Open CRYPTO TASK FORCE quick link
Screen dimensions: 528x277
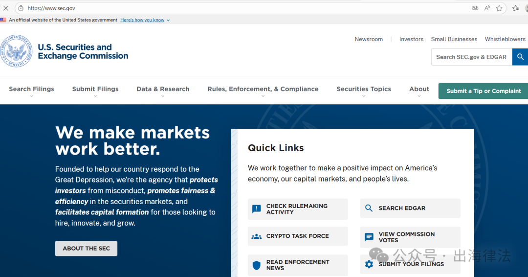pos(298,236)
